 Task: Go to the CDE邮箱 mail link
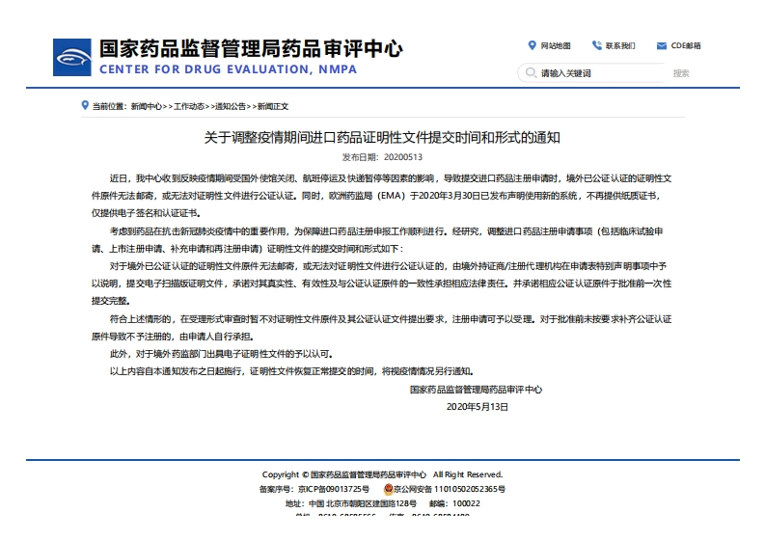pyautogui.click(x=686, y=45)
